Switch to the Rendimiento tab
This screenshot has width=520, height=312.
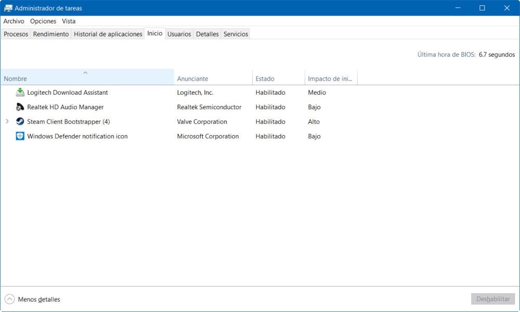click(x=51, y=34)
